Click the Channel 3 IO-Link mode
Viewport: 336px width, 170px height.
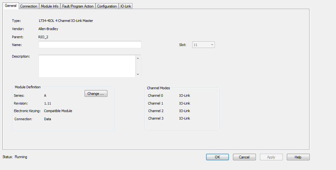tap(185, 118)
